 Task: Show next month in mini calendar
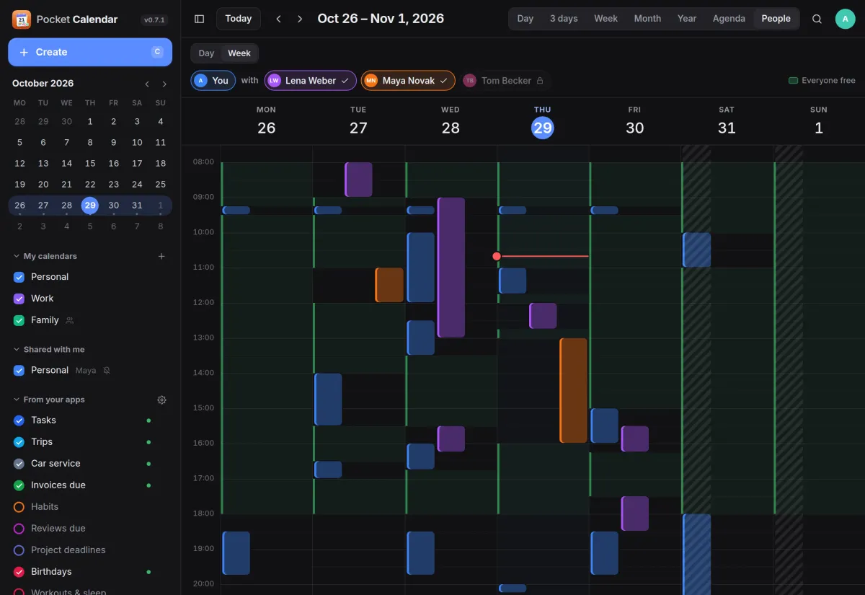coord(164,84)
